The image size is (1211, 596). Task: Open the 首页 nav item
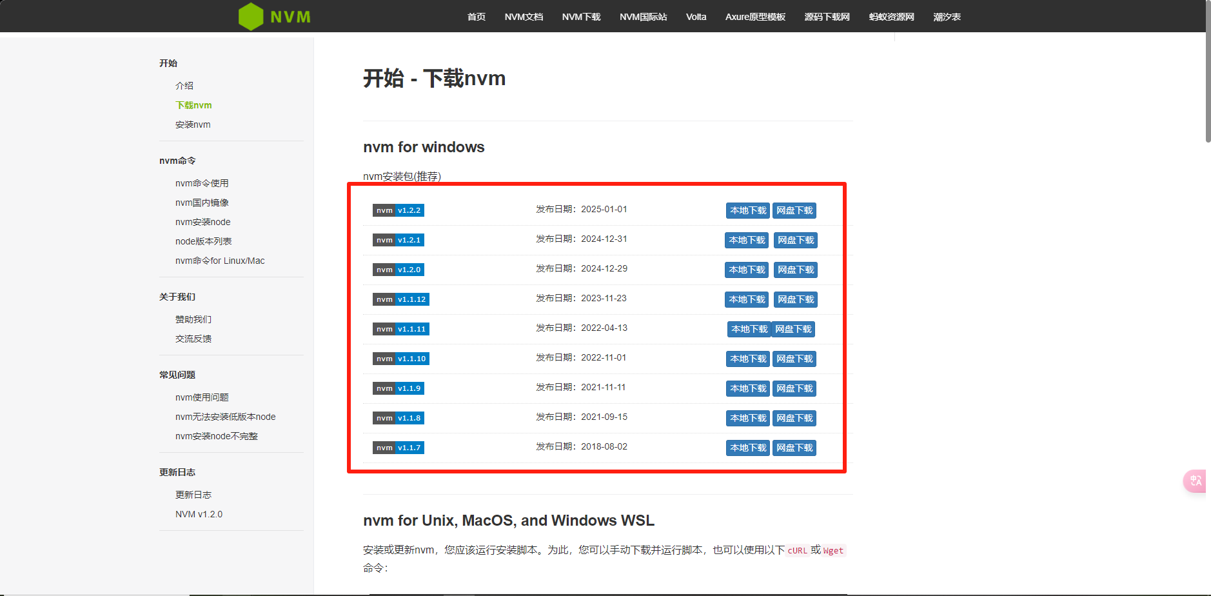(x=477, y=17)
